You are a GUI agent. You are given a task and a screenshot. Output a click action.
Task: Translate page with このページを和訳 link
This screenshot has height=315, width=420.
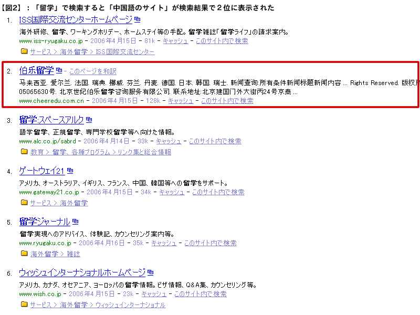click(93, 71)
